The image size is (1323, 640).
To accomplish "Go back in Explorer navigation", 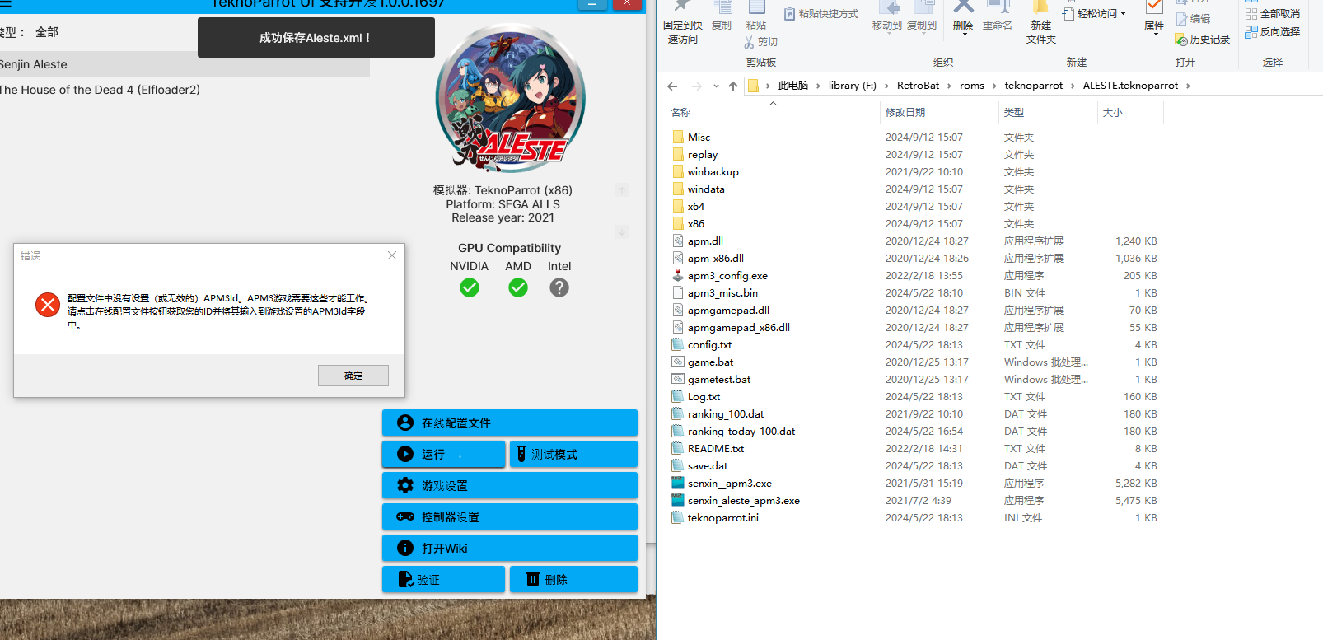I will 672,86.
